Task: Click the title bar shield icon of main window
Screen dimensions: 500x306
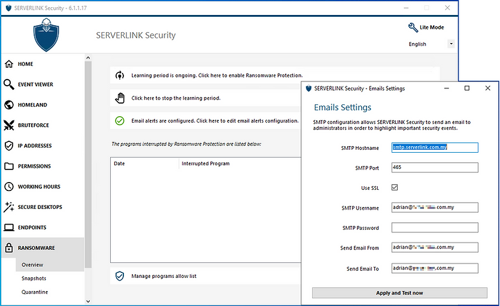Action: [8, 8]
